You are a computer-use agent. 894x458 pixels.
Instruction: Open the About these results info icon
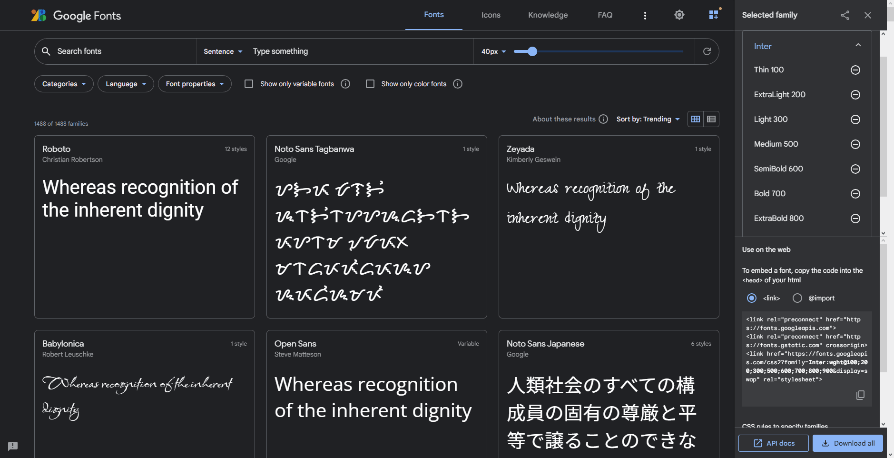(603, 119)
